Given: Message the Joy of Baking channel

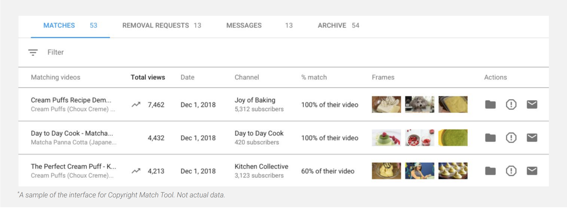Looking at the screenshot, I should tap(532, 105).
